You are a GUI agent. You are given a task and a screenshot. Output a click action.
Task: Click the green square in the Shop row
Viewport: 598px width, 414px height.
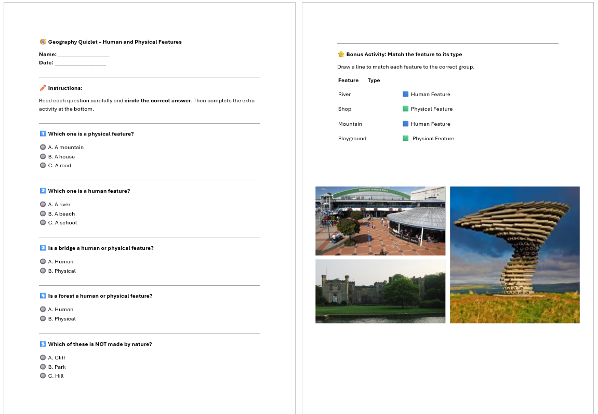coord(405,109)
